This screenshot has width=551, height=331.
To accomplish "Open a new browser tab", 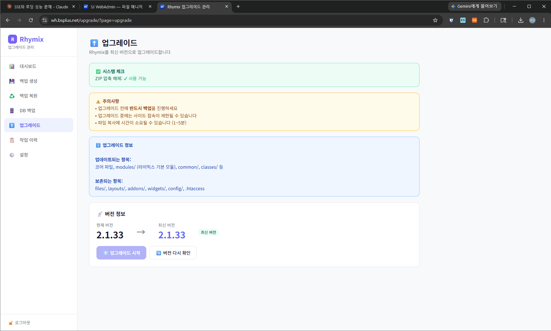I will (x=238, y=6).
